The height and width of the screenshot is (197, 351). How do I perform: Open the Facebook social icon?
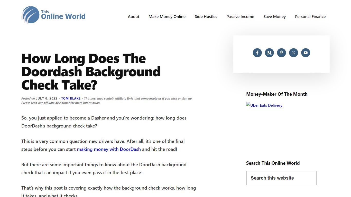pyautogui.click(x=257, y=53)
